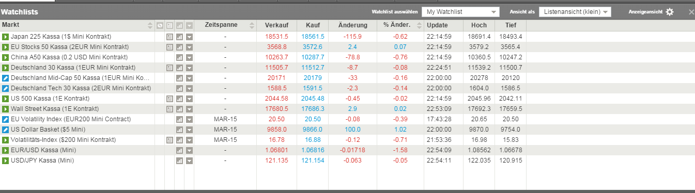Open news icon for EU Stocks 50 Kassa
The image size is (695, 193).
click(169, 47)
